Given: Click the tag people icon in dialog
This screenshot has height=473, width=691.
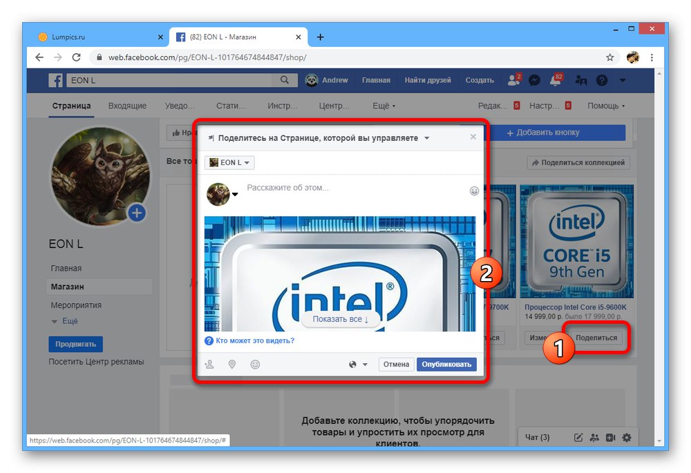Looking at the screenshot, I should [x=209, y=364].
